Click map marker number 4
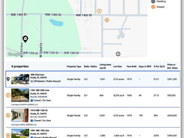184x138 pixels. 118,54
